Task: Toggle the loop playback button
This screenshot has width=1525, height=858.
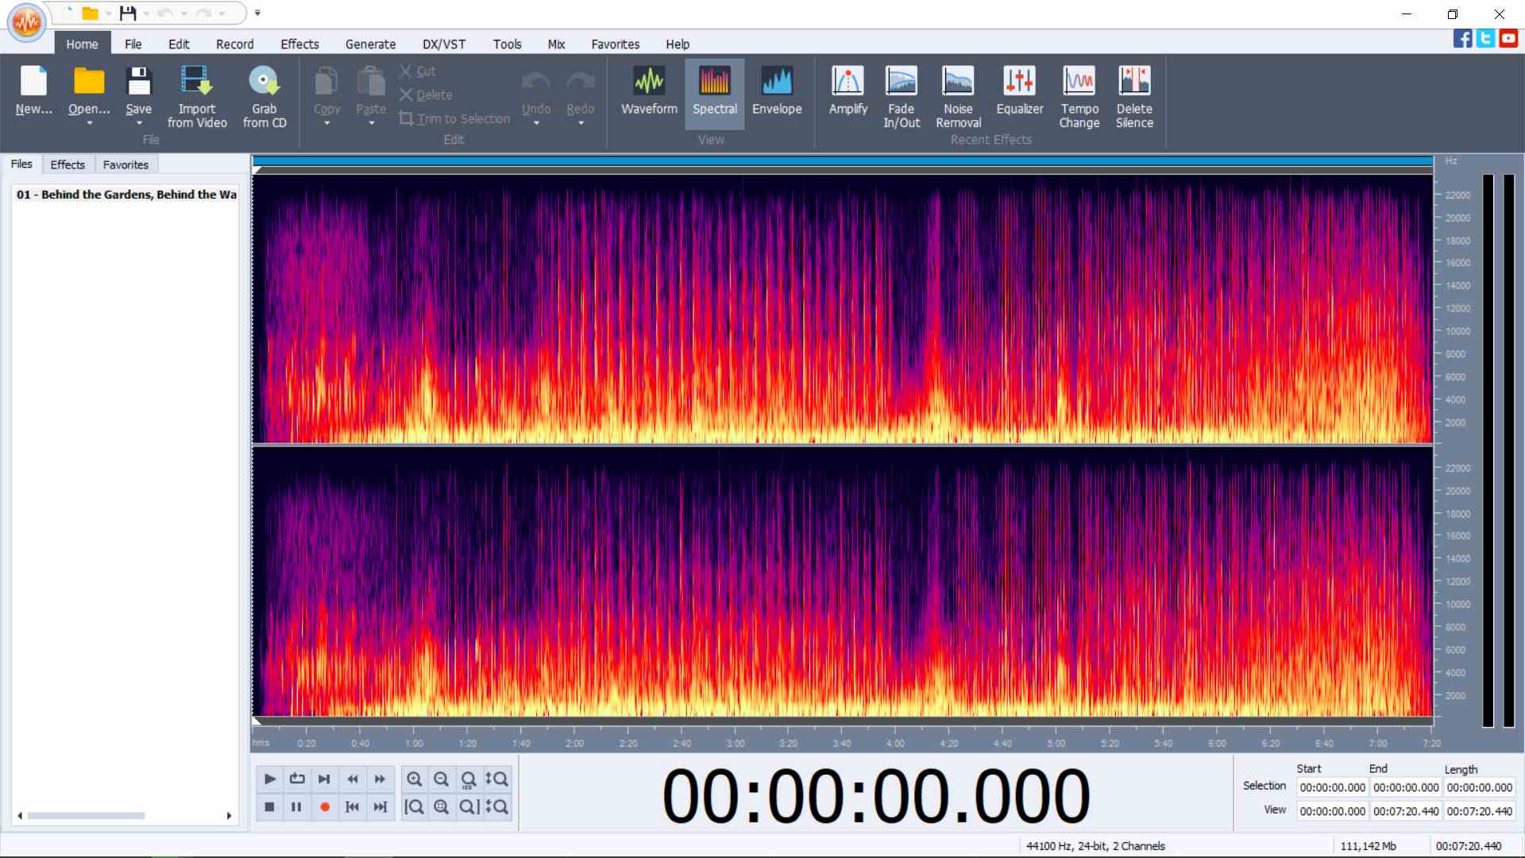Action: (x=297, y=779)
